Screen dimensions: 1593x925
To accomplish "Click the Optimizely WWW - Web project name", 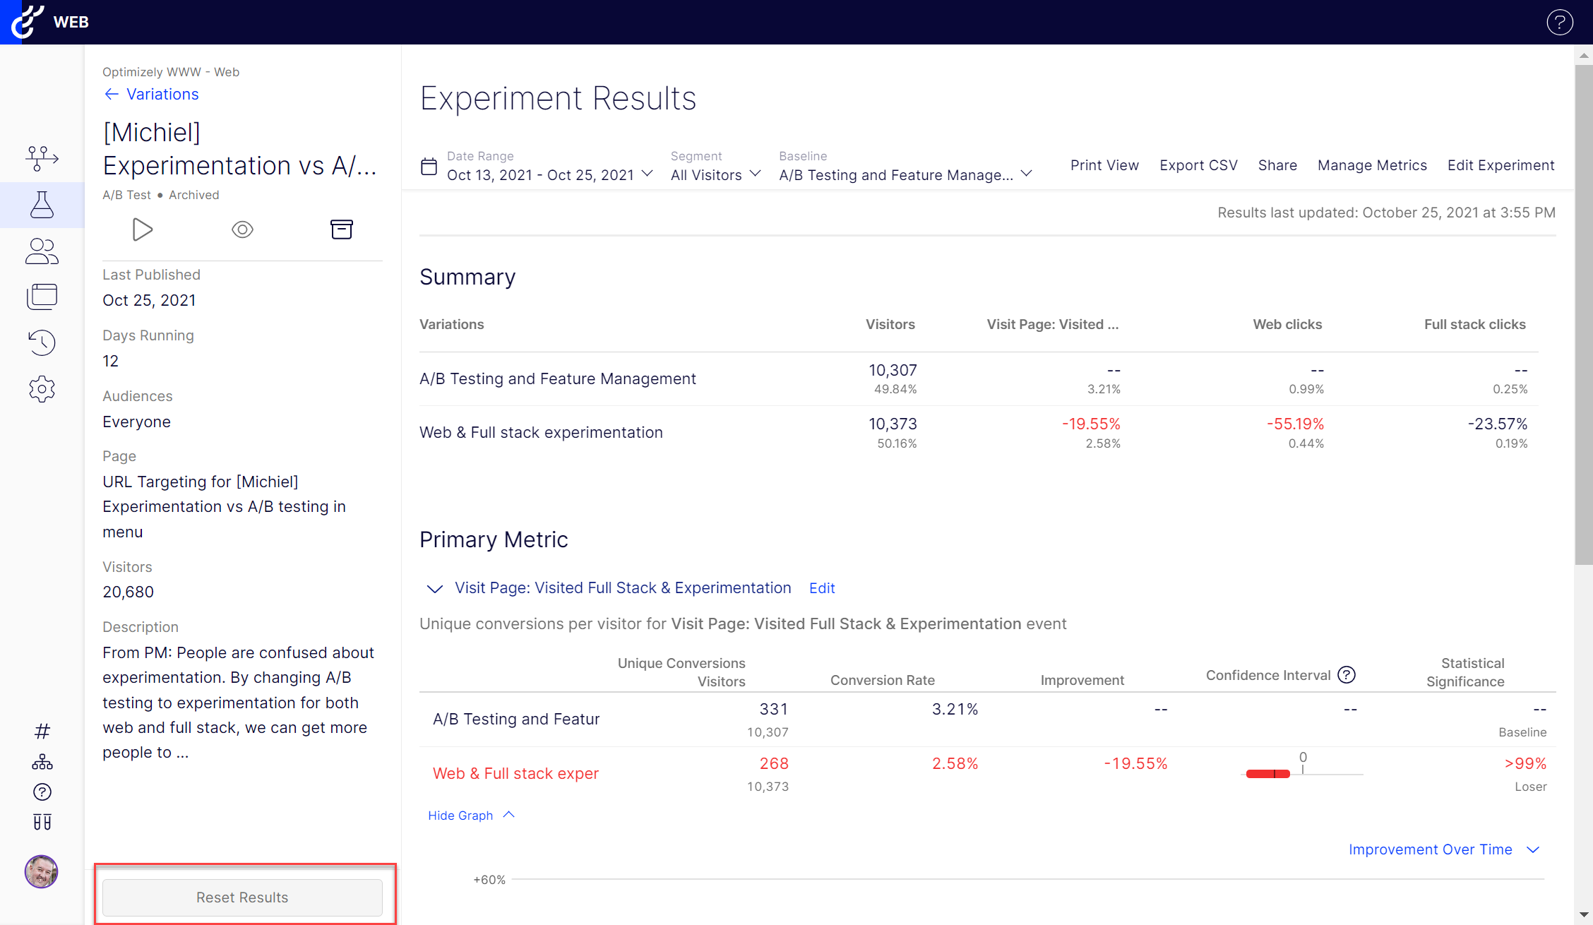I will point(171,72).
